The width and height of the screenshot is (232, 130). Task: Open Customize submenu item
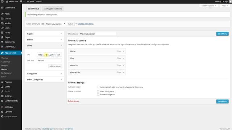pyautogui.click(x=6, y=62)
